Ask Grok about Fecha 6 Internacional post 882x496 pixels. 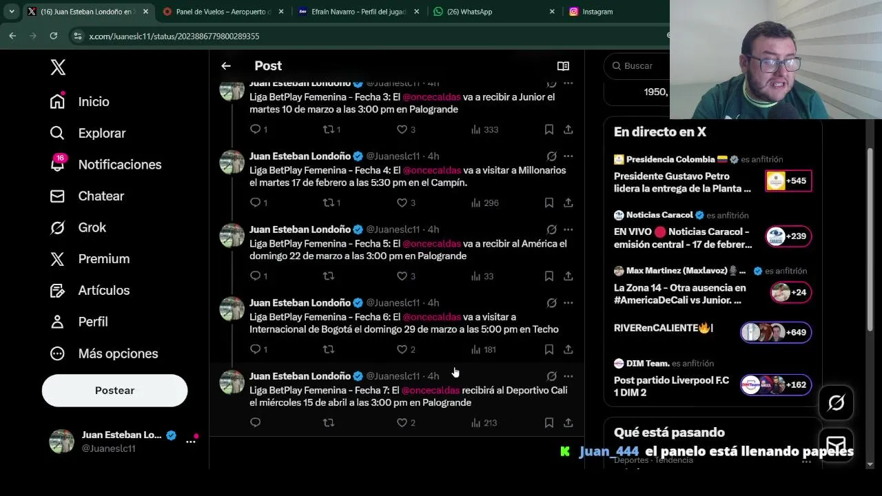pos(551,302)
